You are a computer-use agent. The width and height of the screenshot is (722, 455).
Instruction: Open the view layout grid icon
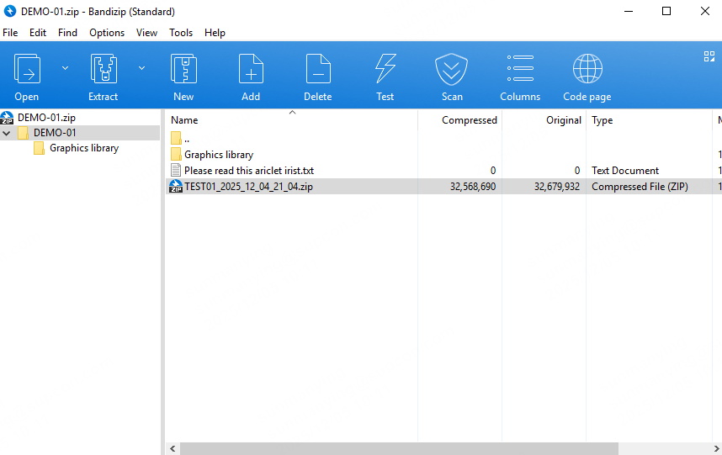[x=709, y=56]
